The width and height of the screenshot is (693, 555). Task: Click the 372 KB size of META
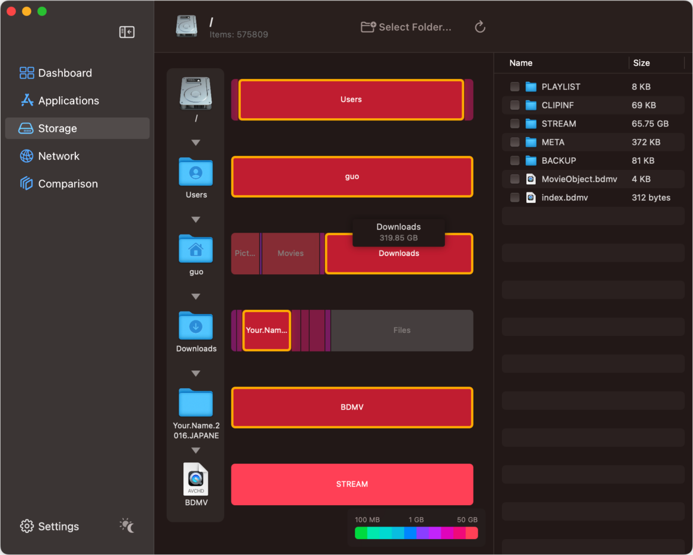(x=646, y=142)
